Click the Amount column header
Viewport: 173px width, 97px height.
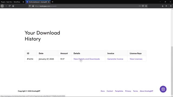point(65,53)
